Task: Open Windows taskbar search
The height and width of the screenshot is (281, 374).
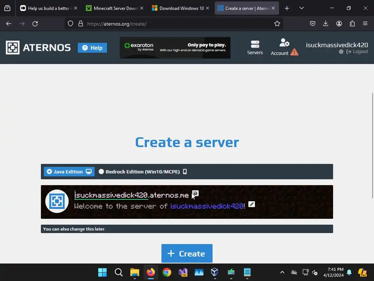Action: pos(119,272)
